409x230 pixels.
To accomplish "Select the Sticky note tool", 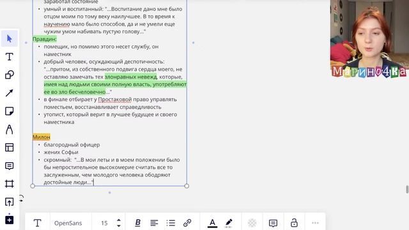I will pyautogui.click(x=10, y=111).
